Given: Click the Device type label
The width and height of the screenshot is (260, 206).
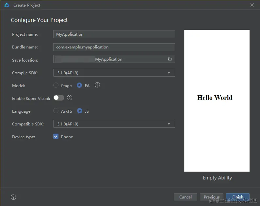Looking at the screenshot, I should point(24,137).
